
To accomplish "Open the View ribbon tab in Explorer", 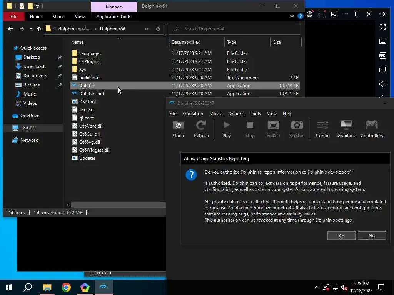I will pyautogui.click(x=80, y=17).
